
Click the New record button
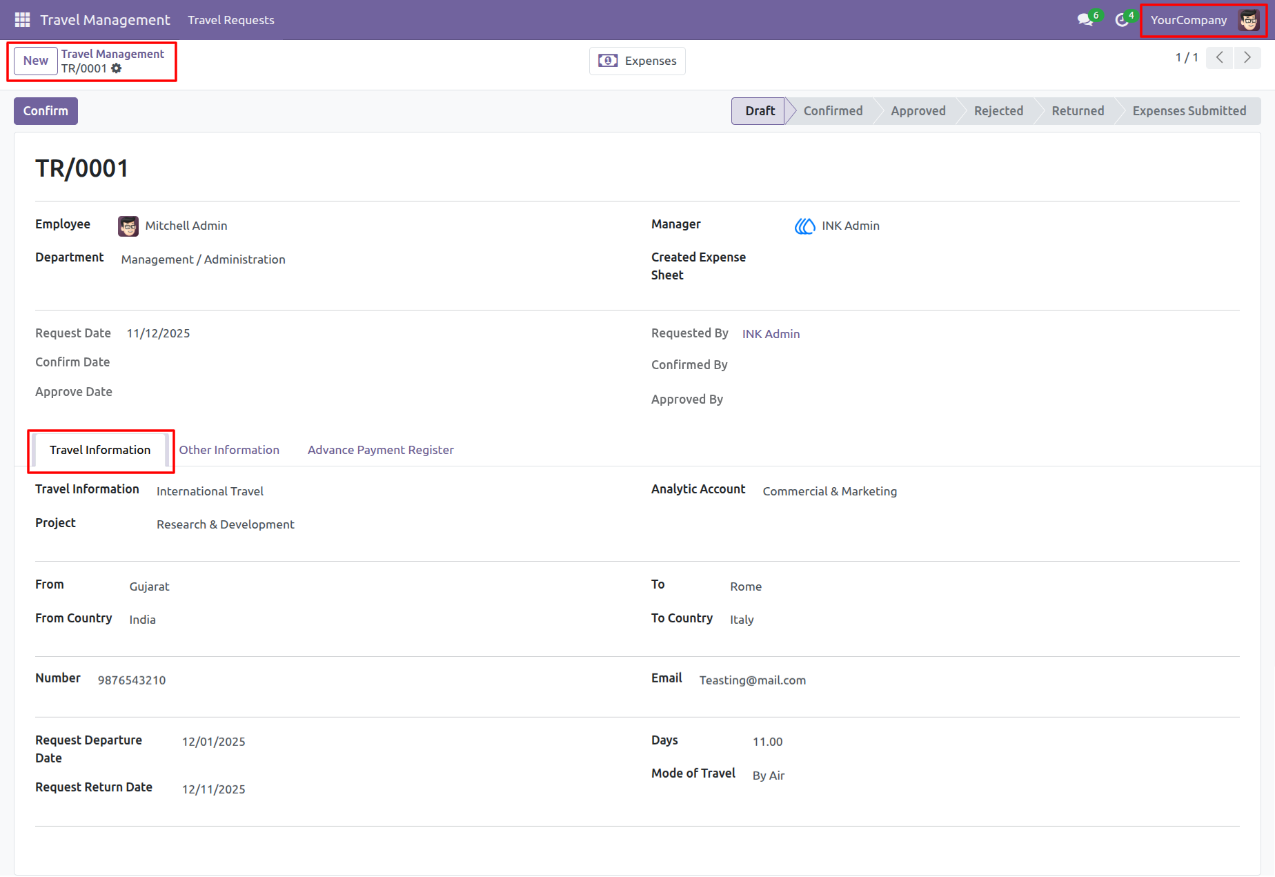point(36,61)
